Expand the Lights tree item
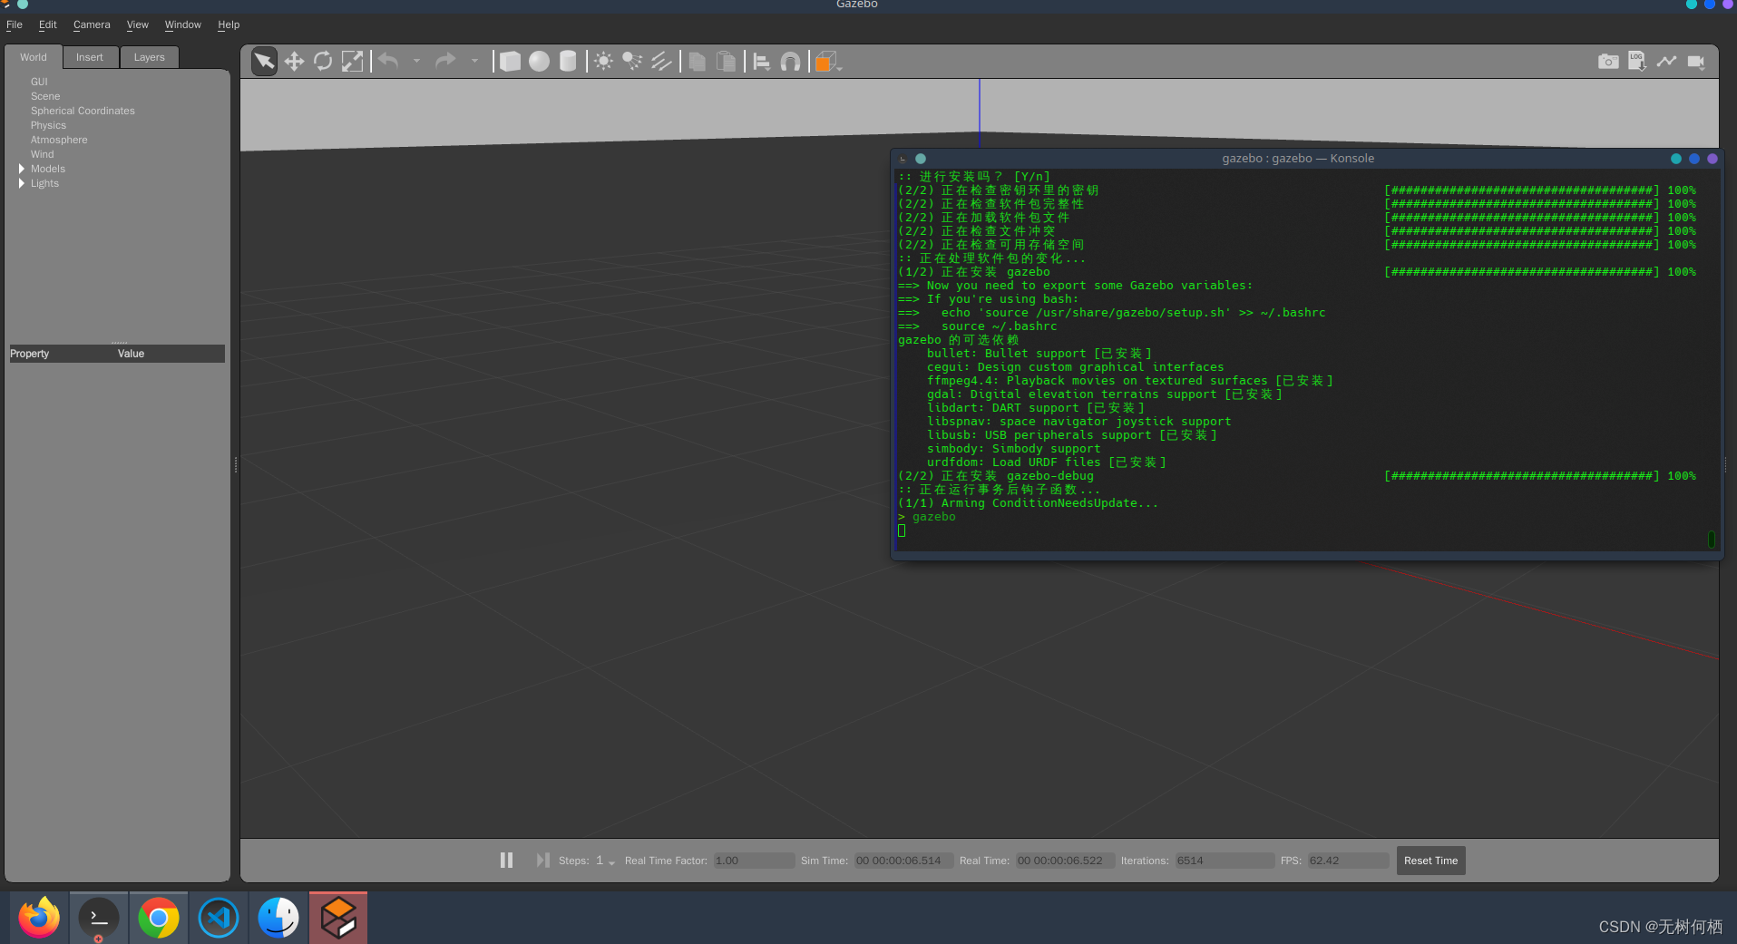The height and width of the screenshot is (944, 1737). [x=21, y=183]
